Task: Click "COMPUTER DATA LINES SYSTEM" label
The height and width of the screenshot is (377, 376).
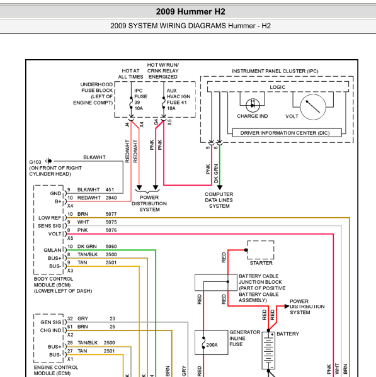Action: [x=219, y=200]
